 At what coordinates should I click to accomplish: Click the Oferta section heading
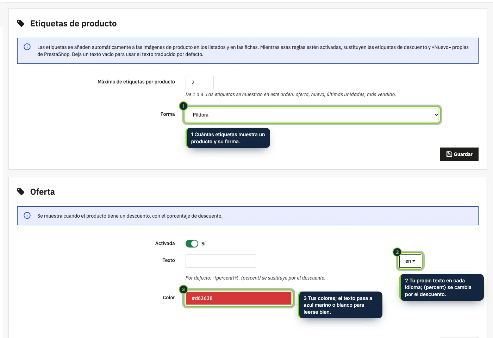[x=43, y=192]
